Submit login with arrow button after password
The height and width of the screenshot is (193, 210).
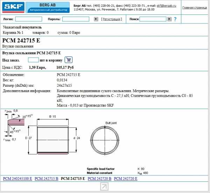coord(96,19)
